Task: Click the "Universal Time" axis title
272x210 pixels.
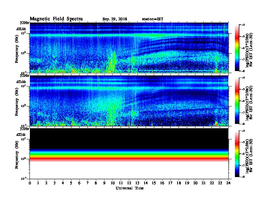Action: click(129, 188)
